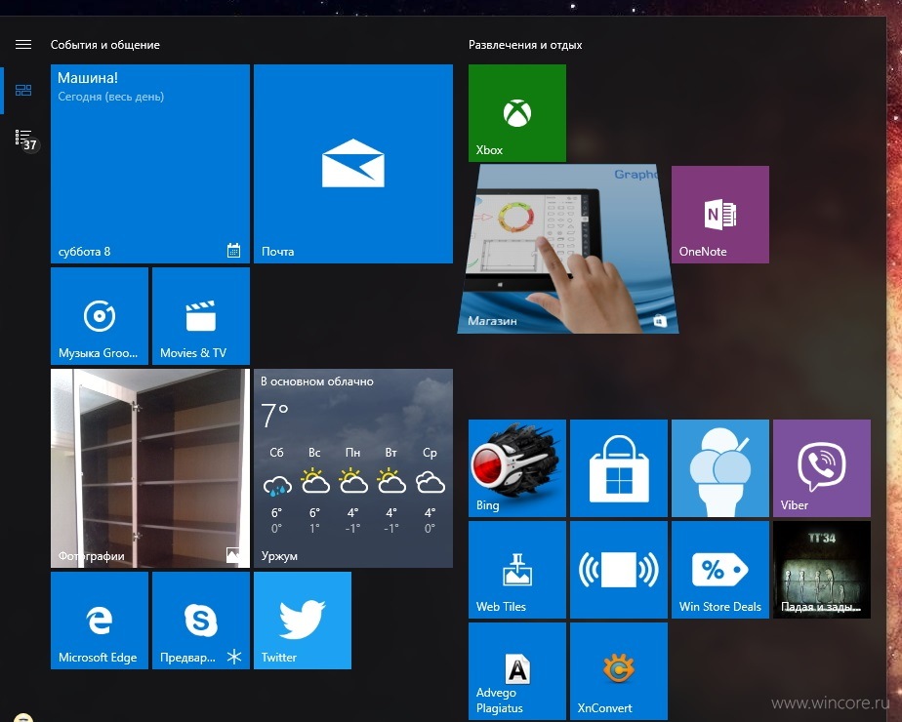The image size is (902, 722).
Task: Open the Почта mail tile
Action: coord(353,164)
